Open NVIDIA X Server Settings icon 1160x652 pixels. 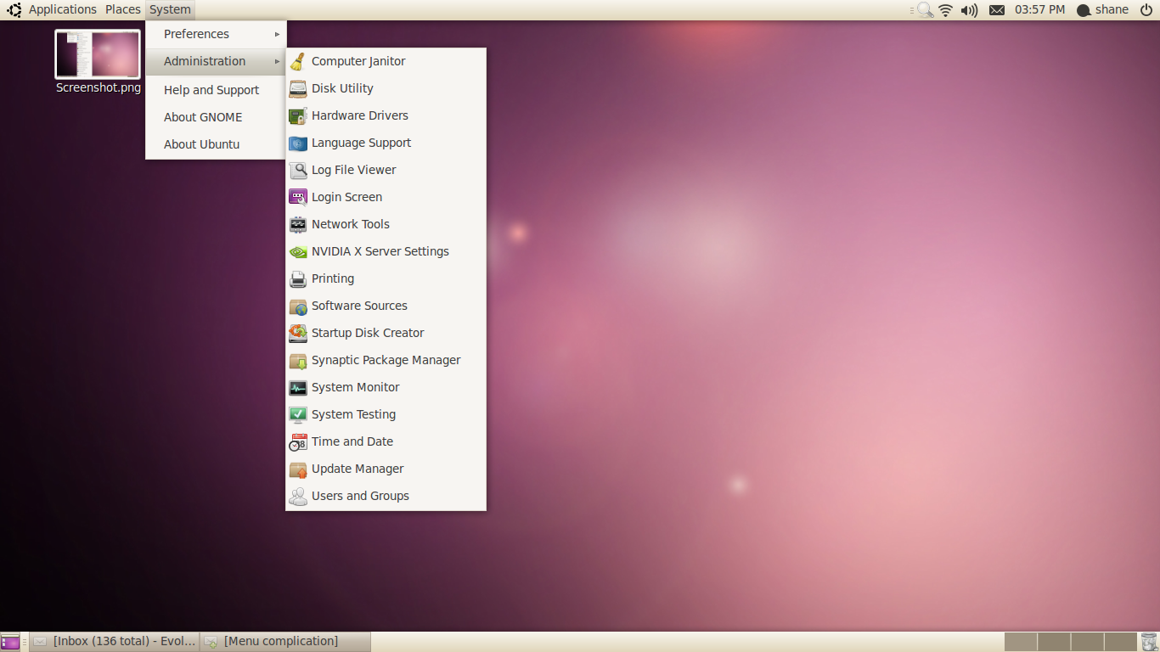coord(298,251)
